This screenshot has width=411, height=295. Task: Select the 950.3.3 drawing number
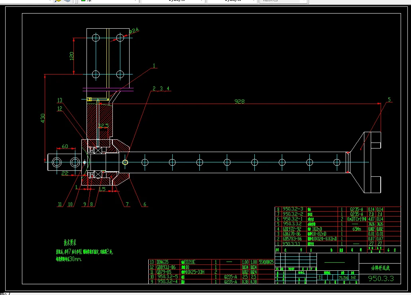(x=381, y=279)
